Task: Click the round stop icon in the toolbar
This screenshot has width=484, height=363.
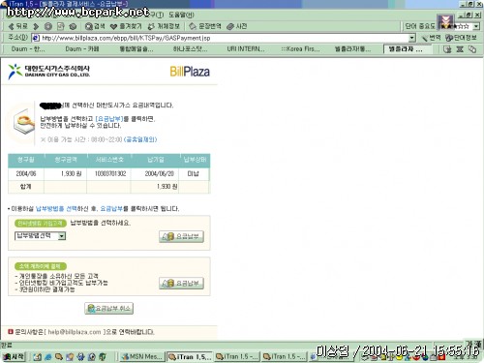Action: coord(48,26)
